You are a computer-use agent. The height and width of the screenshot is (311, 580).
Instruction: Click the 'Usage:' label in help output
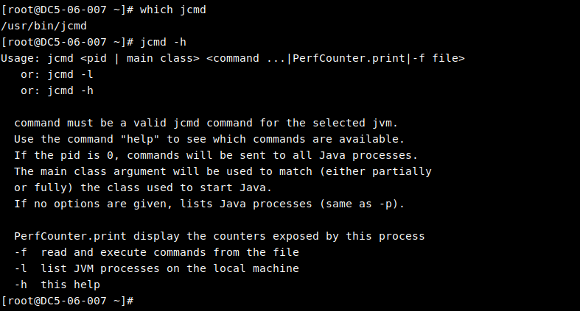point(21,58)
